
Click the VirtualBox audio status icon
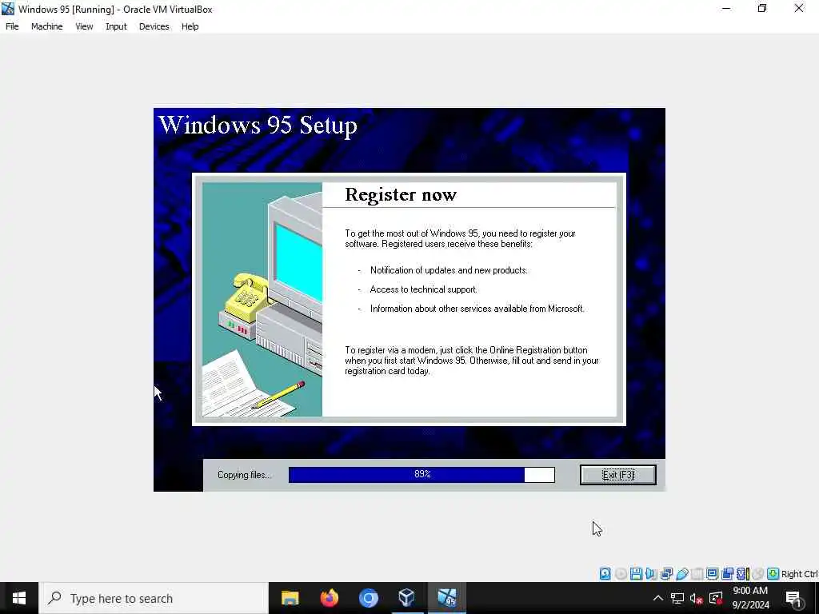[x=651, y=574]
